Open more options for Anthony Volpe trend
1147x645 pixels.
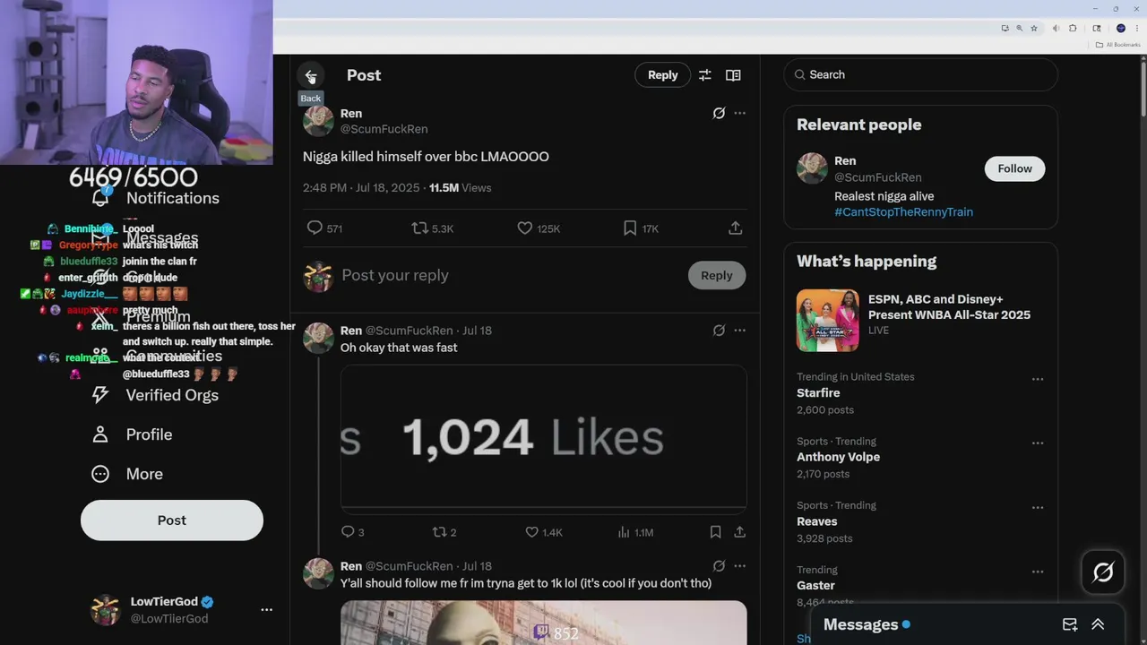1038,443
